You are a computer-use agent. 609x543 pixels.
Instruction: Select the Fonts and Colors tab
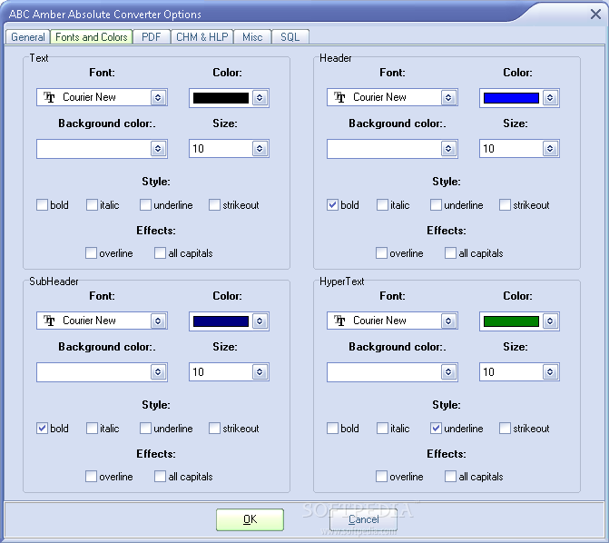tap(92, 37)
